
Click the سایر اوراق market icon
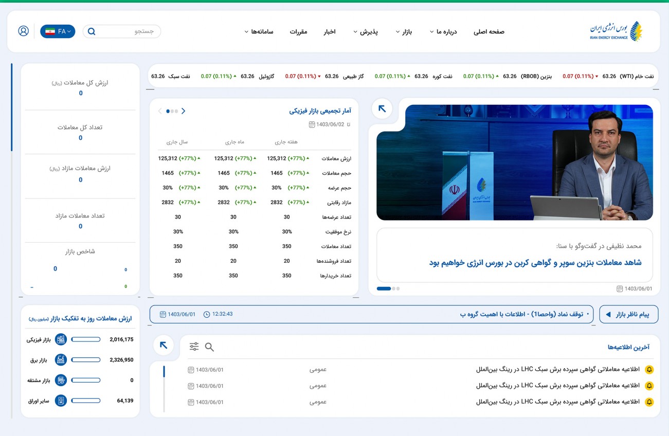tap(61, 401)
